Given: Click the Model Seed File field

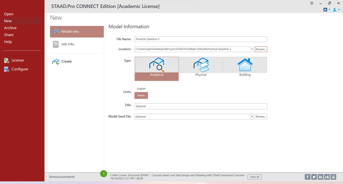Looking at the screenshot, I should 192,117.
